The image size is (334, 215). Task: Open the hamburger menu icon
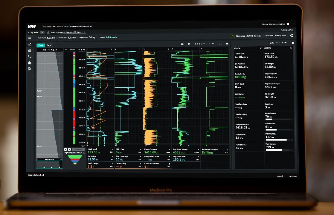[x=30, y=38]
